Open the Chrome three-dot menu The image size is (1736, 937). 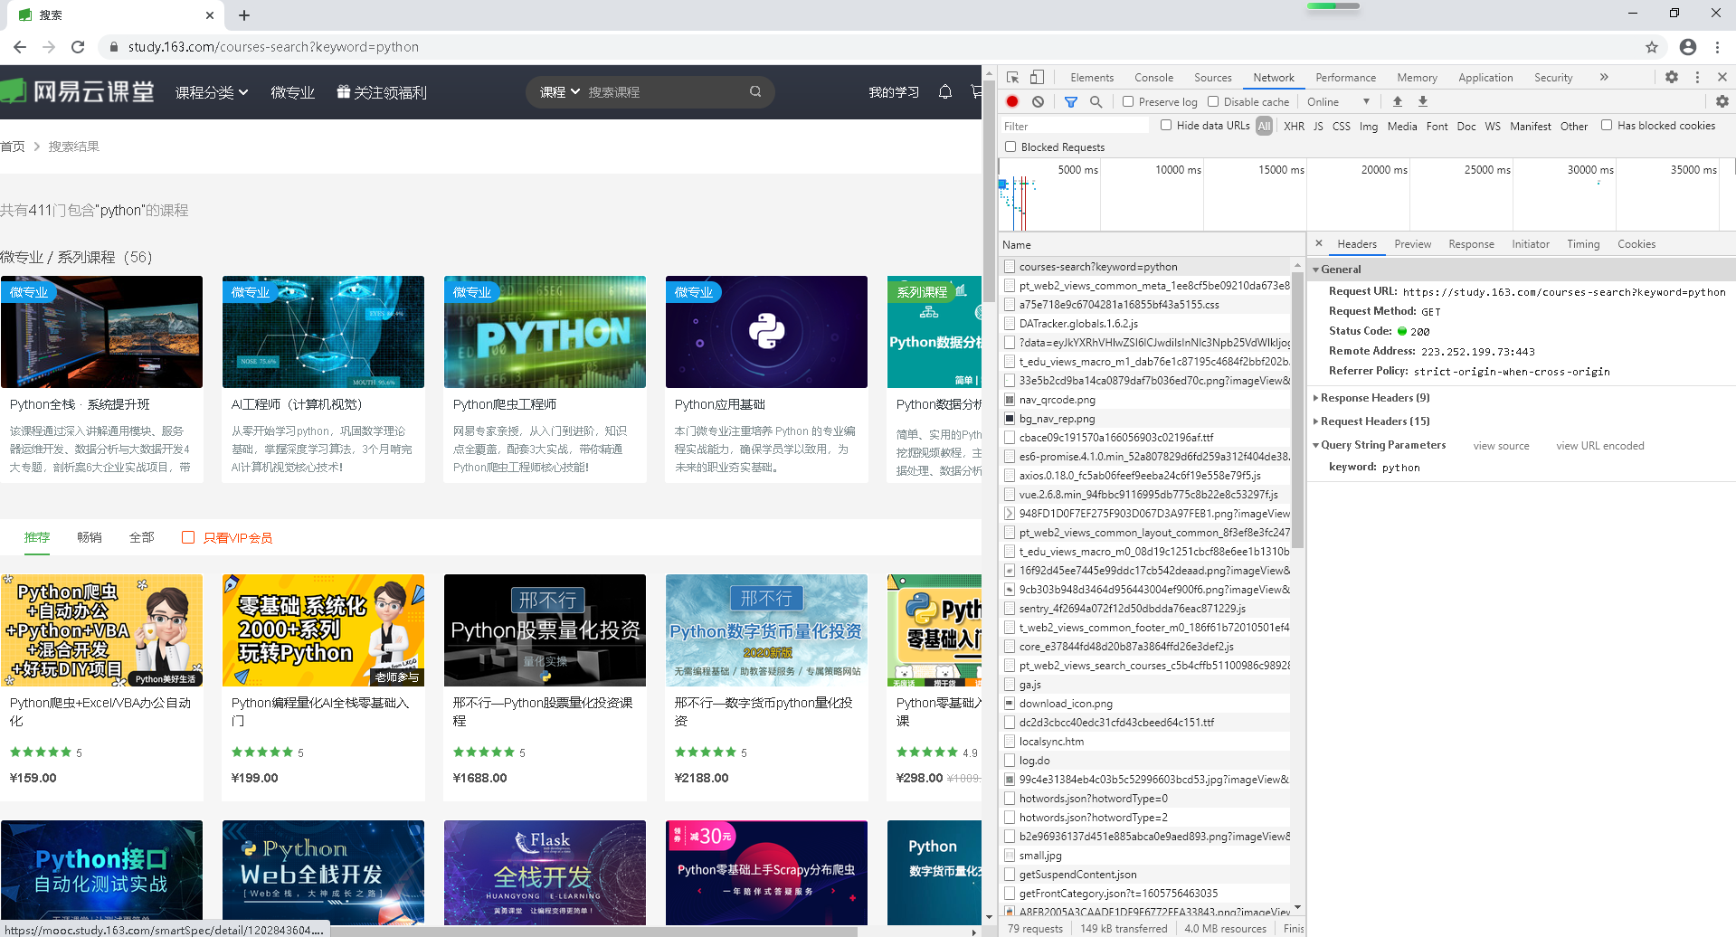[1717, 47]
